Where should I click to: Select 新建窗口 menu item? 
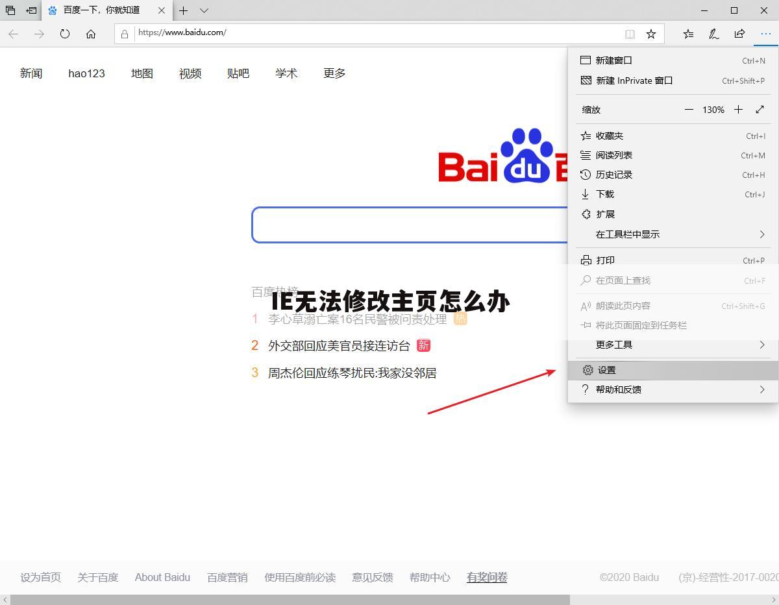pos(673,60)
